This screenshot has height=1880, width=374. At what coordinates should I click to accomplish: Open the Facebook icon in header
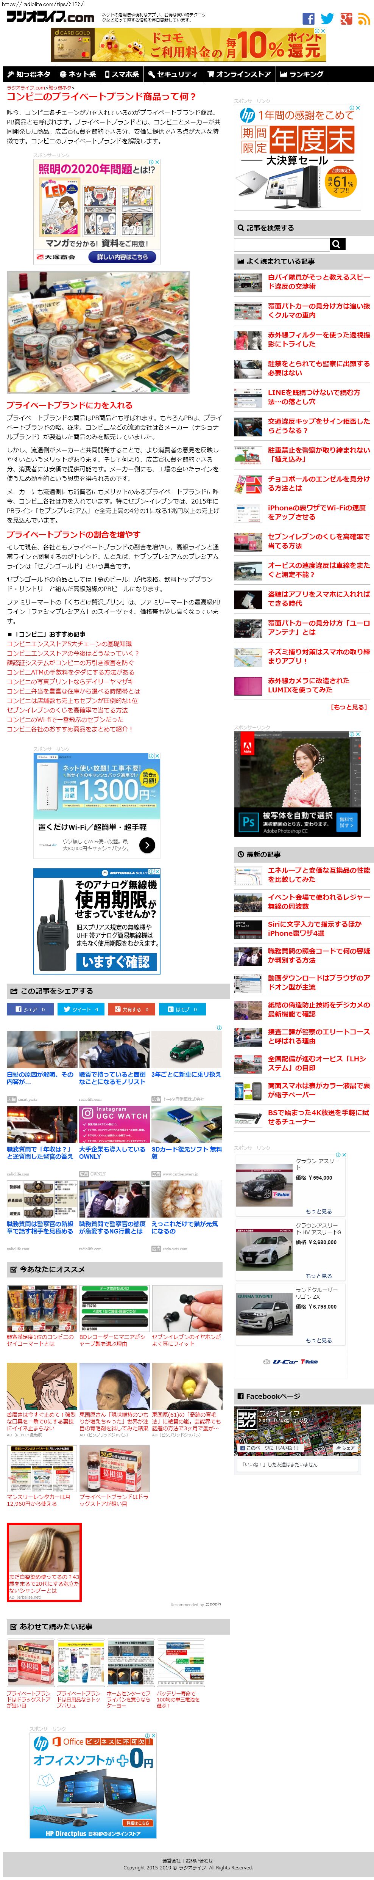coord(309,18)
